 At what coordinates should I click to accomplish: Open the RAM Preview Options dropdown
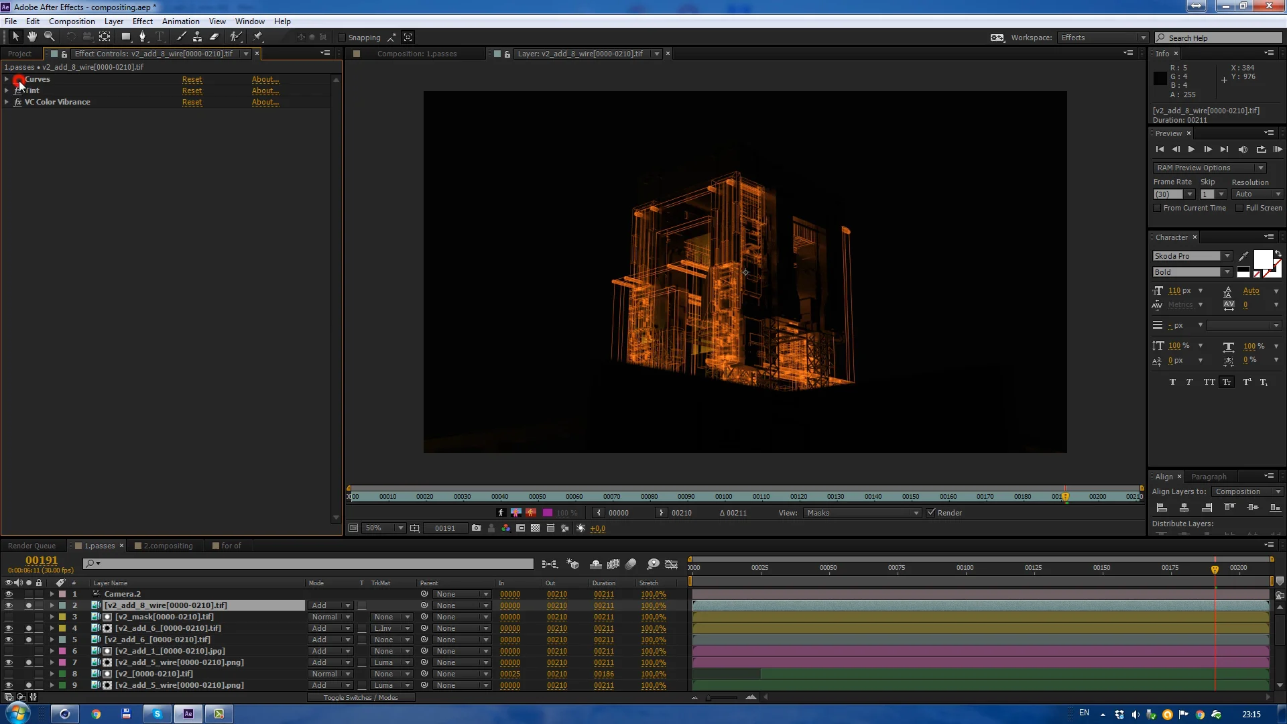(1209, 168)
